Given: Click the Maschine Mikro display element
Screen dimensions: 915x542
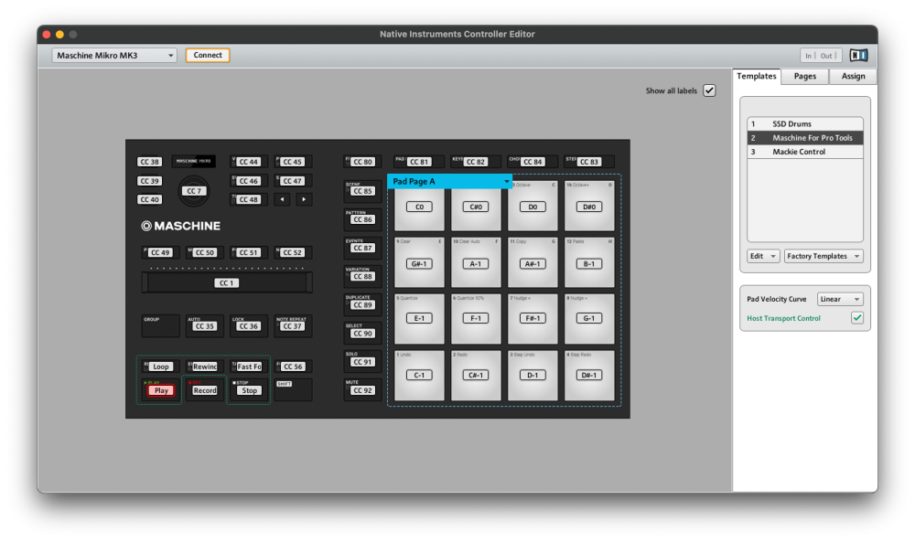Looking at the screenshot, I should pos(194,162).
